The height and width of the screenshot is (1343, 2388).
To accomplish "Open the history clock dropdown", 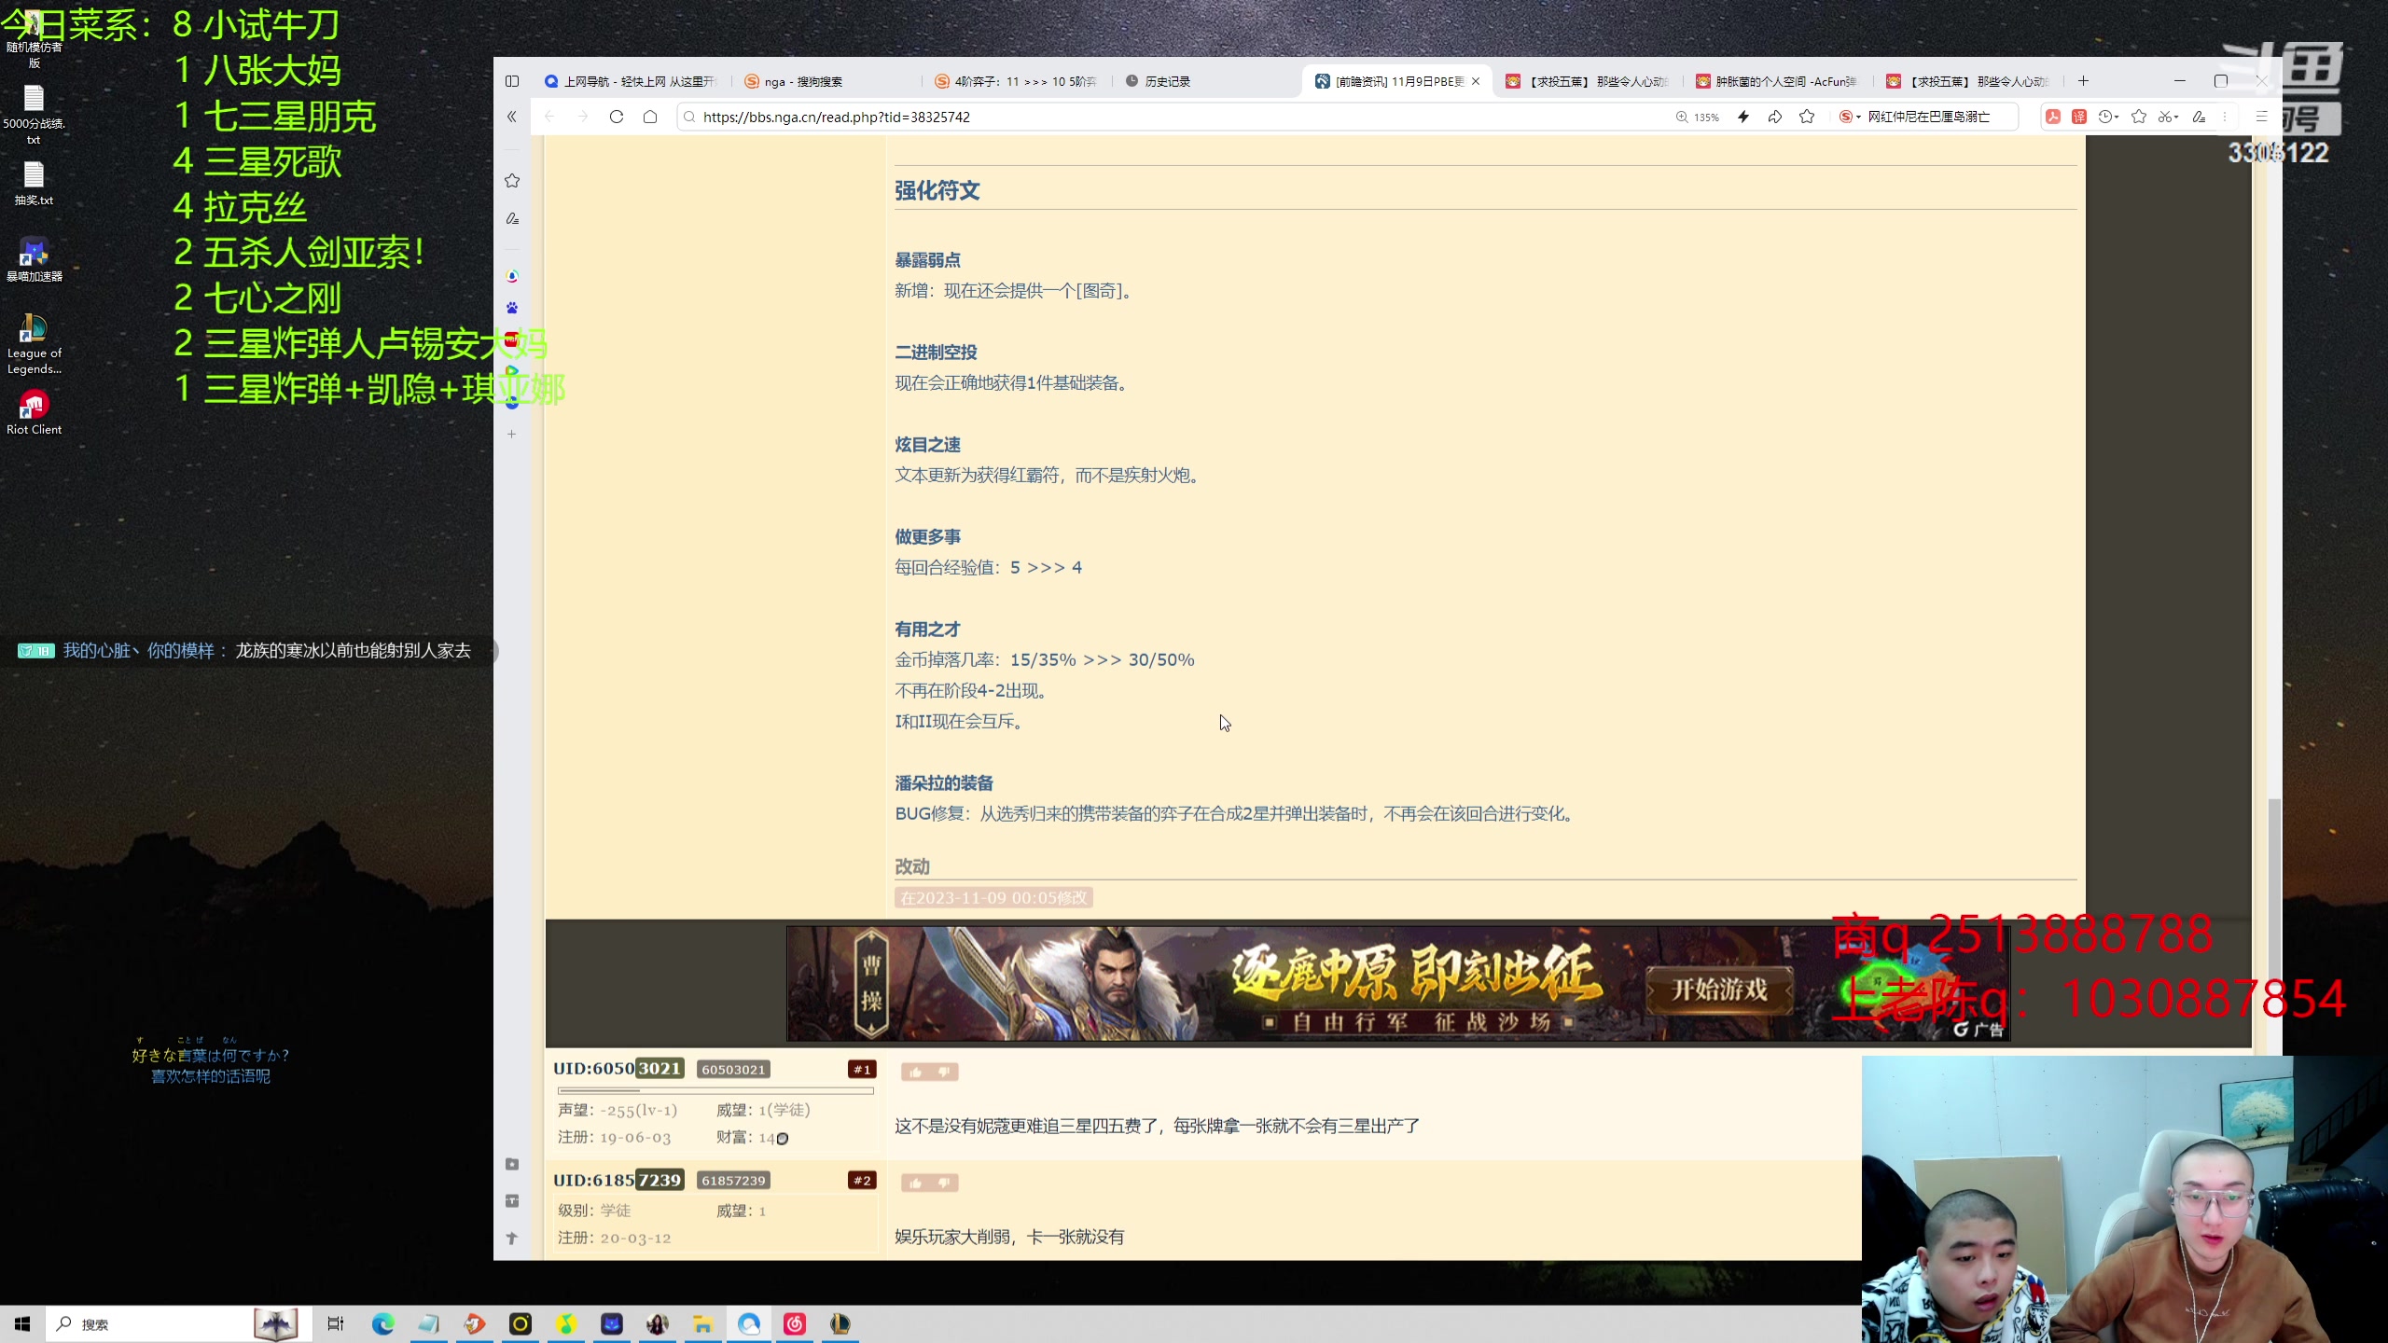I will pos(2108,117).
